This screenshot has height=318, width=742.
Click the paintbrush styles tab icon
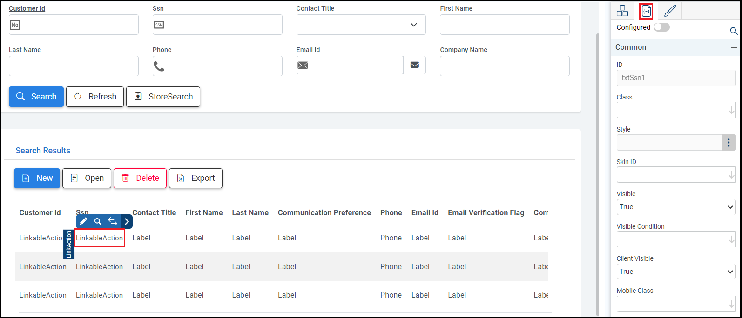coord(670,11)
